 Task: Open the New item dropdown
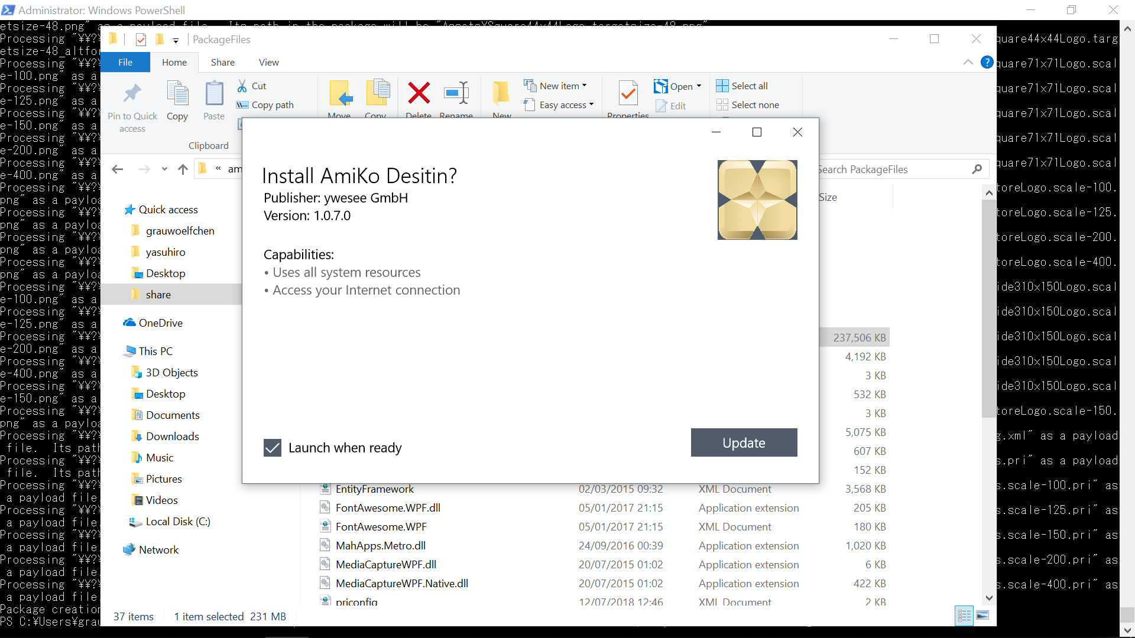click(583, 86)
